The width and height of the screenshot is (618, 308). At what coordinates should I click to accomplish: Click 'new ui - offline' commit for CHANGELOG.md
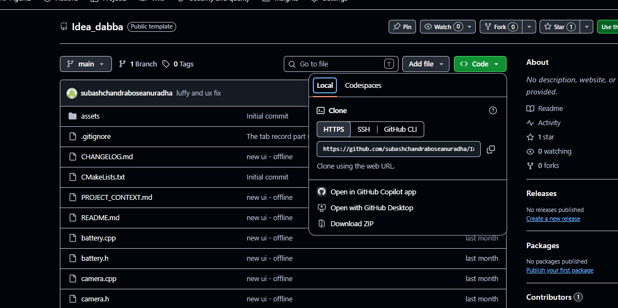tap(269, 157)
